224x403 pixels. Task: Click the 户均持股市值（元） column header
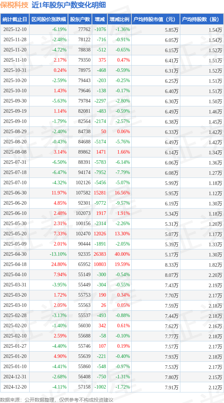(155, 19)
